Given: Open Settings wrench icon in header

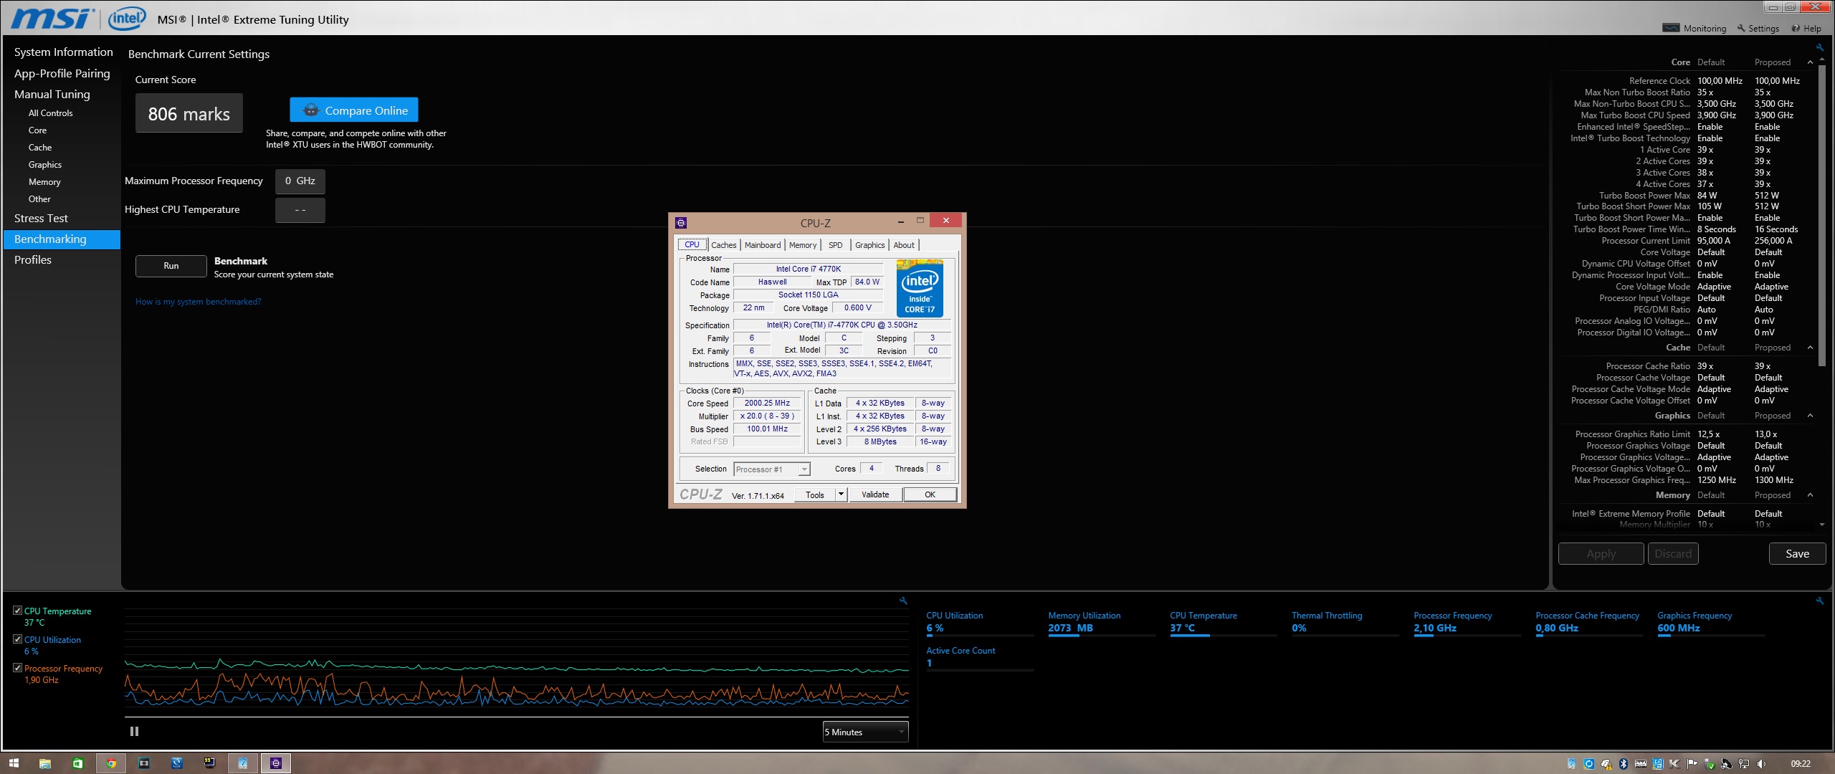Looking at the screenshot, I should pyautogui.click(x=1740, y=28).
